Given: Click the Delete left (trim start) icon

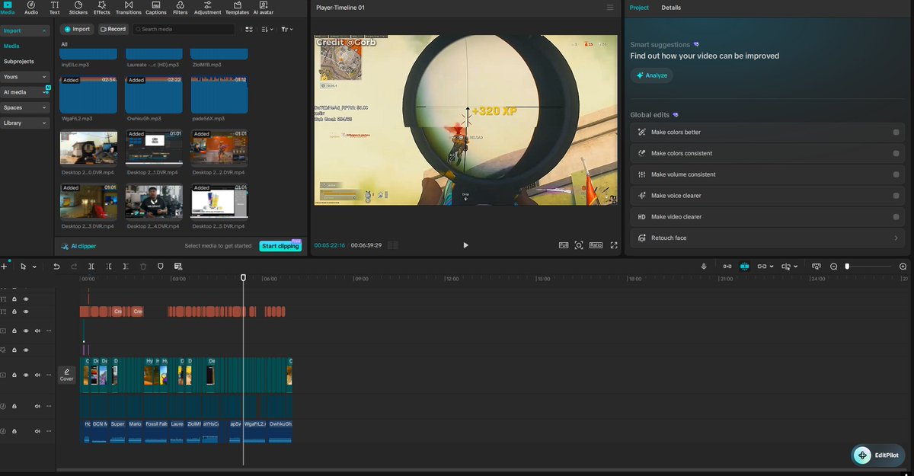Looking at the screenshot, I should [x=109, y=267].
